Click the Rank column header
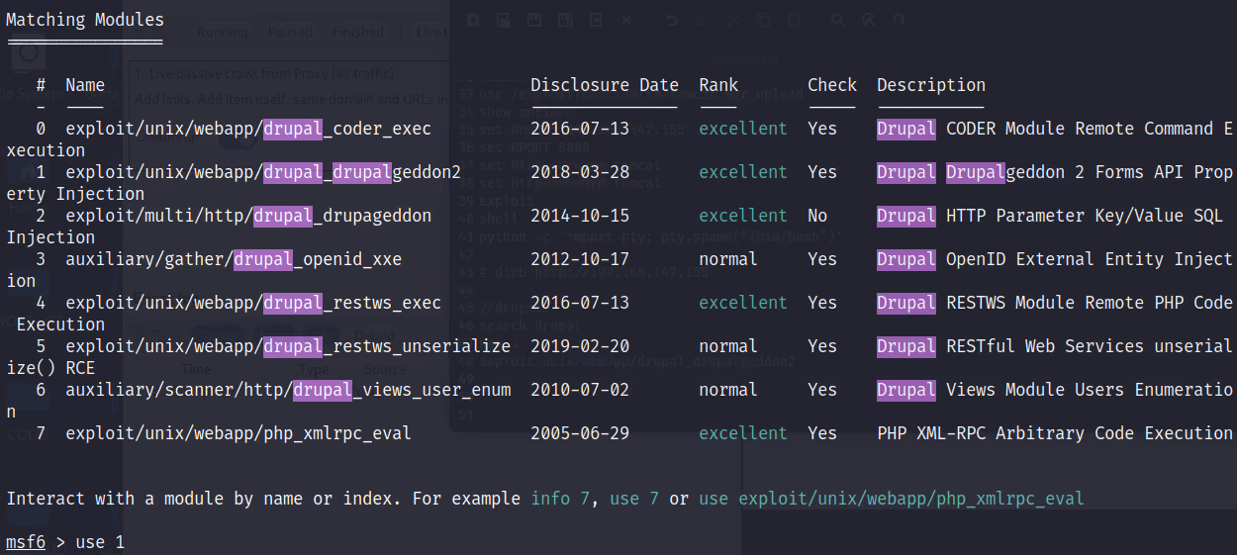This screenshot has height=555, width=1237. 718,85
